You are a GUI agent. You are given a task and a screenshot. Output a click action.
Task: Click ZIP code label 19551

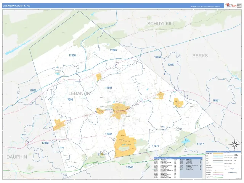(216, 101)
